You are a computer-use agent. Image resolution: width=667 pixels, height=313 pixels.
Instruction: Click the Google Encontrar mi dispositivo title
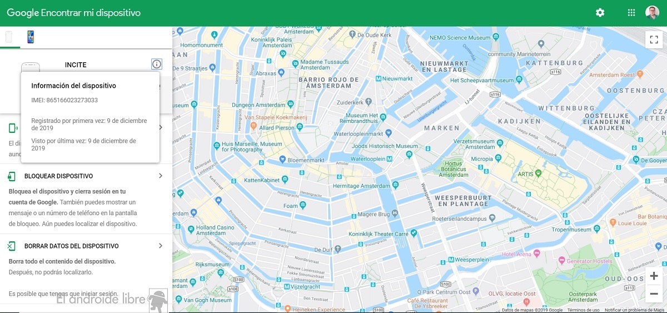click(x=74, y=12)
